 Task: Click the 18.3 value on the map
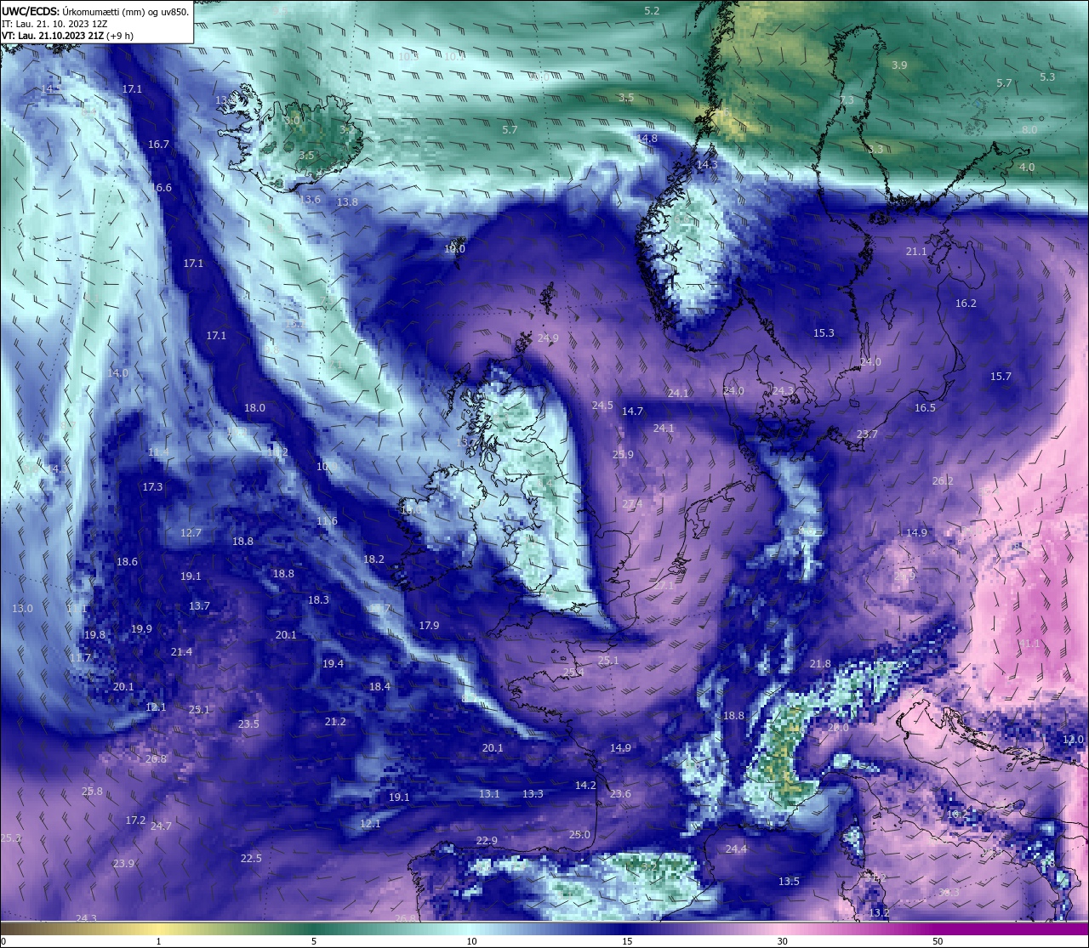(319, 600)
